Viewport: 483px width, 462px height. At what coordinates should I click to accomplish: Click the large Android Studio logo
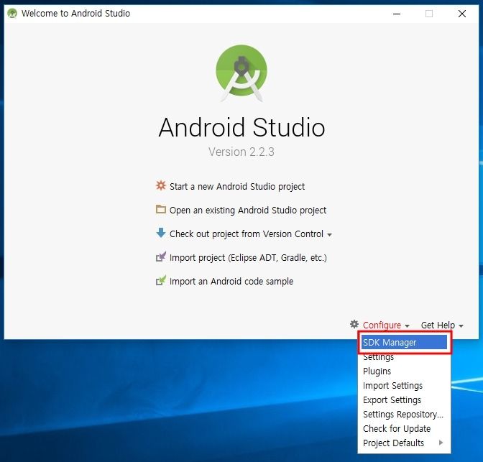pos(241,73)
